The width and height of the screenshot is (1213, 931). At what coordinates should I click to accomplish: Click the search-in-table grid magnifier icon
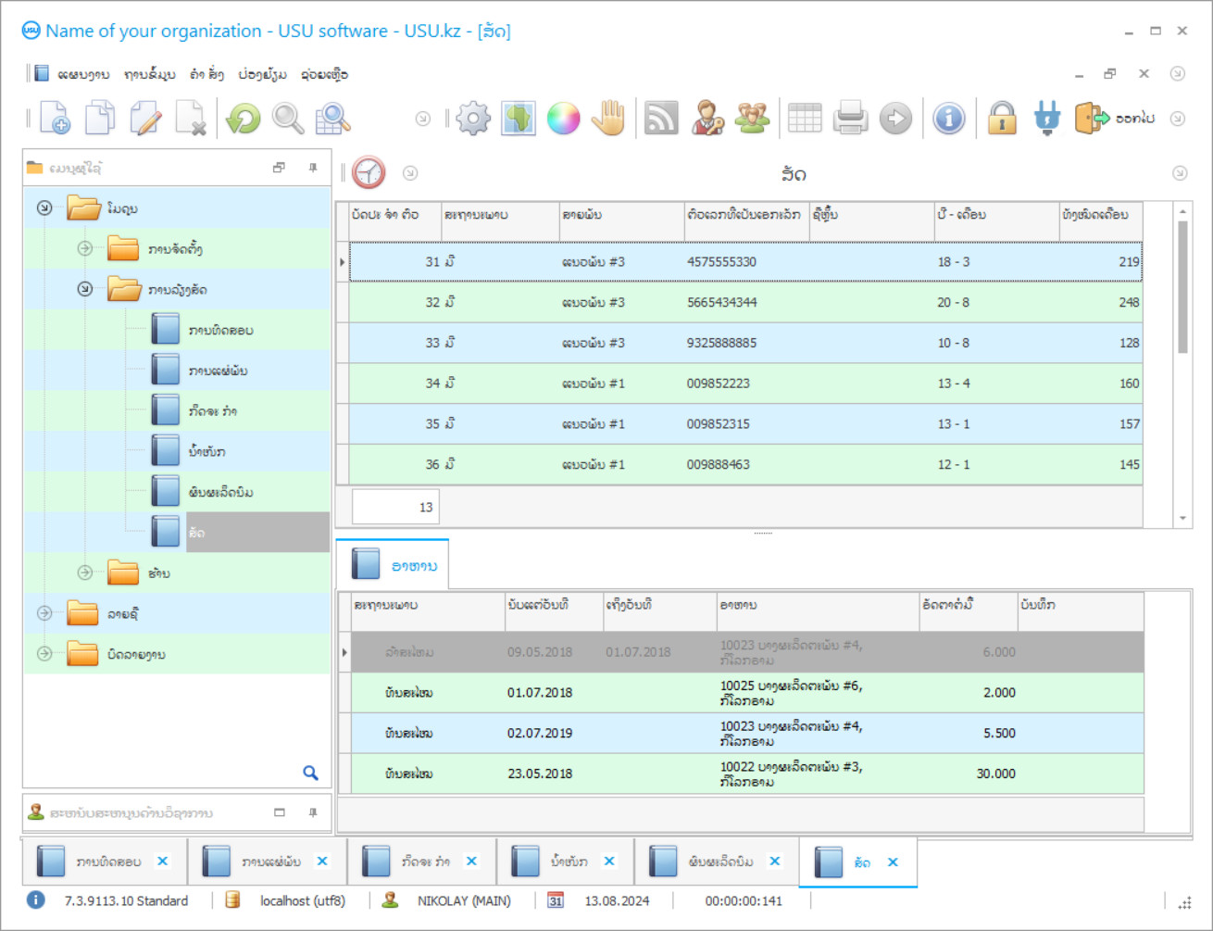coord(333,119)
